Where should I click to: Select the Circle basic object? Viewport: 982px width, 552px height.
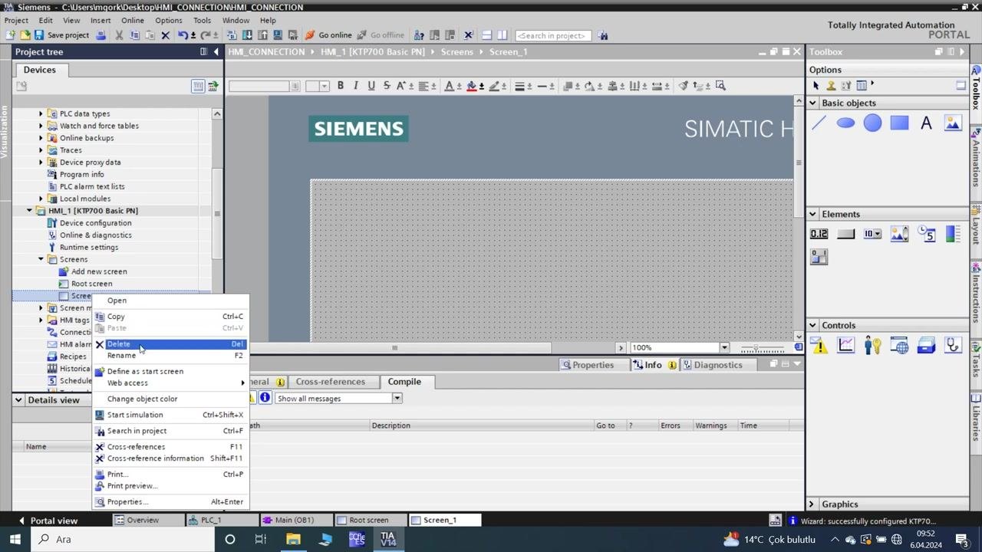[x=872, y=123]
